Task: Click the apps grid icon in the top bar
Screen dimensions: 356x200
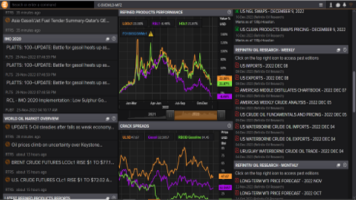Action: 338,5
